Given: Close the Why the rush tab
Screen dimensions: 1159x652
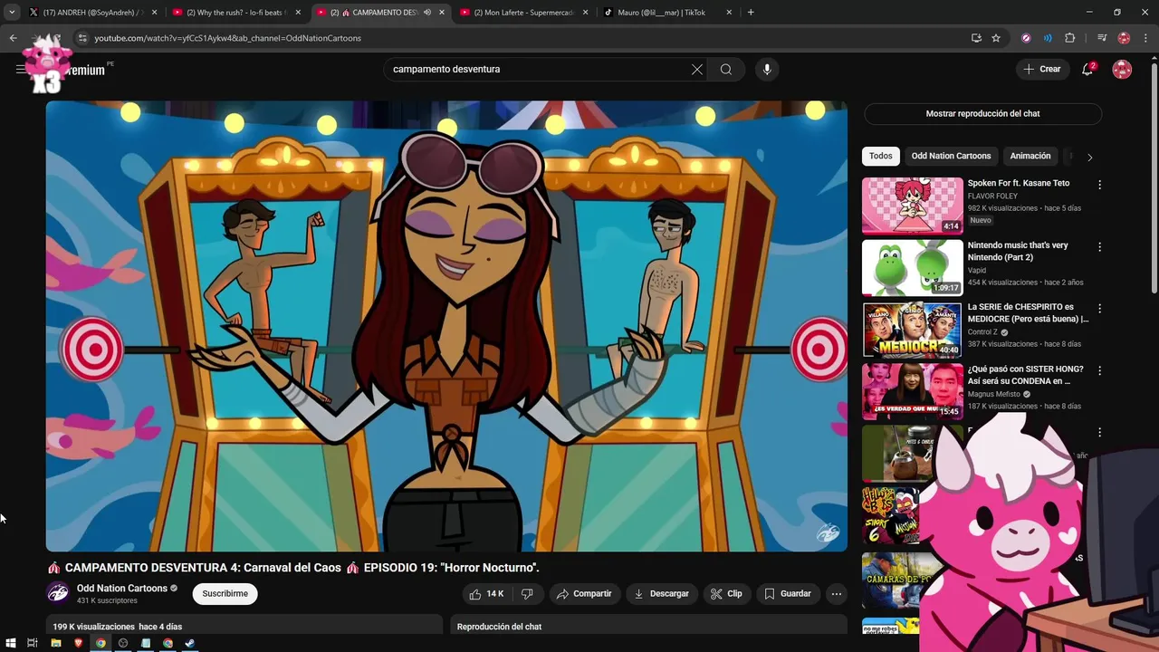Looking at the screenshot, I should 298,13.
